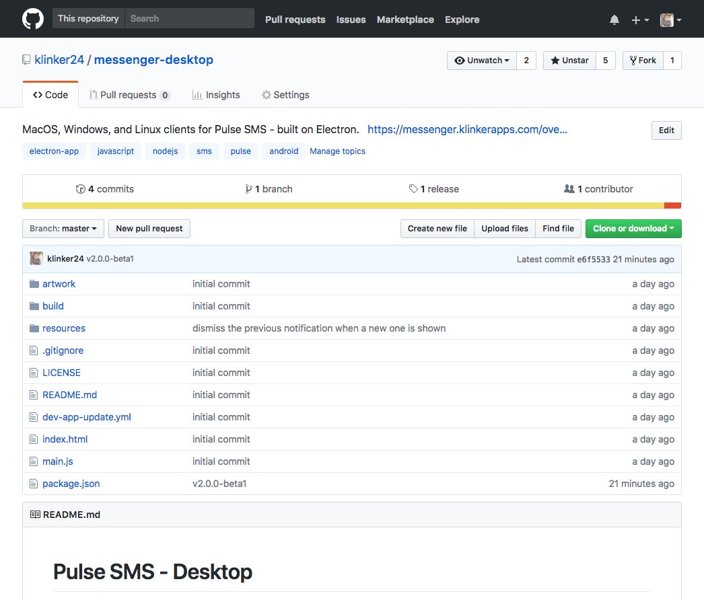Click the repository book icon beside klinker24
704x600 pixels.
click(26, 60)
